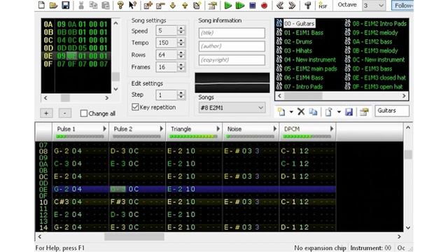Open load instrument dropdown arrow
Screen dimensions: 448x252
[339, 112]
